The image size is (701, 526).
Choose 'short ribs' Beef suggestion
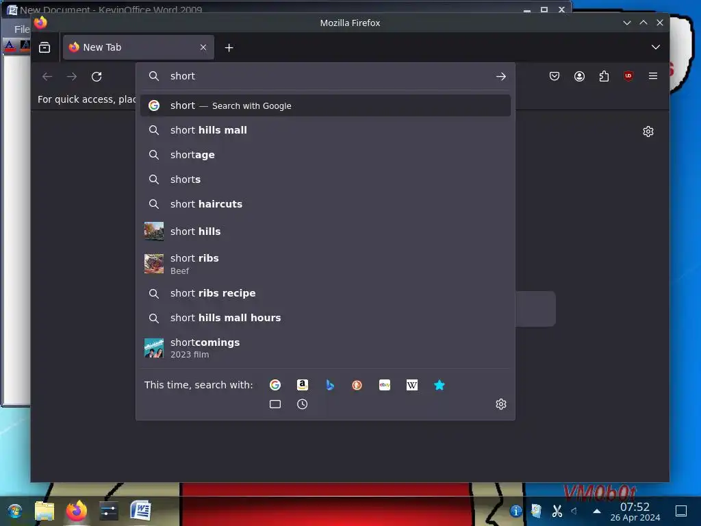(325, 264)
